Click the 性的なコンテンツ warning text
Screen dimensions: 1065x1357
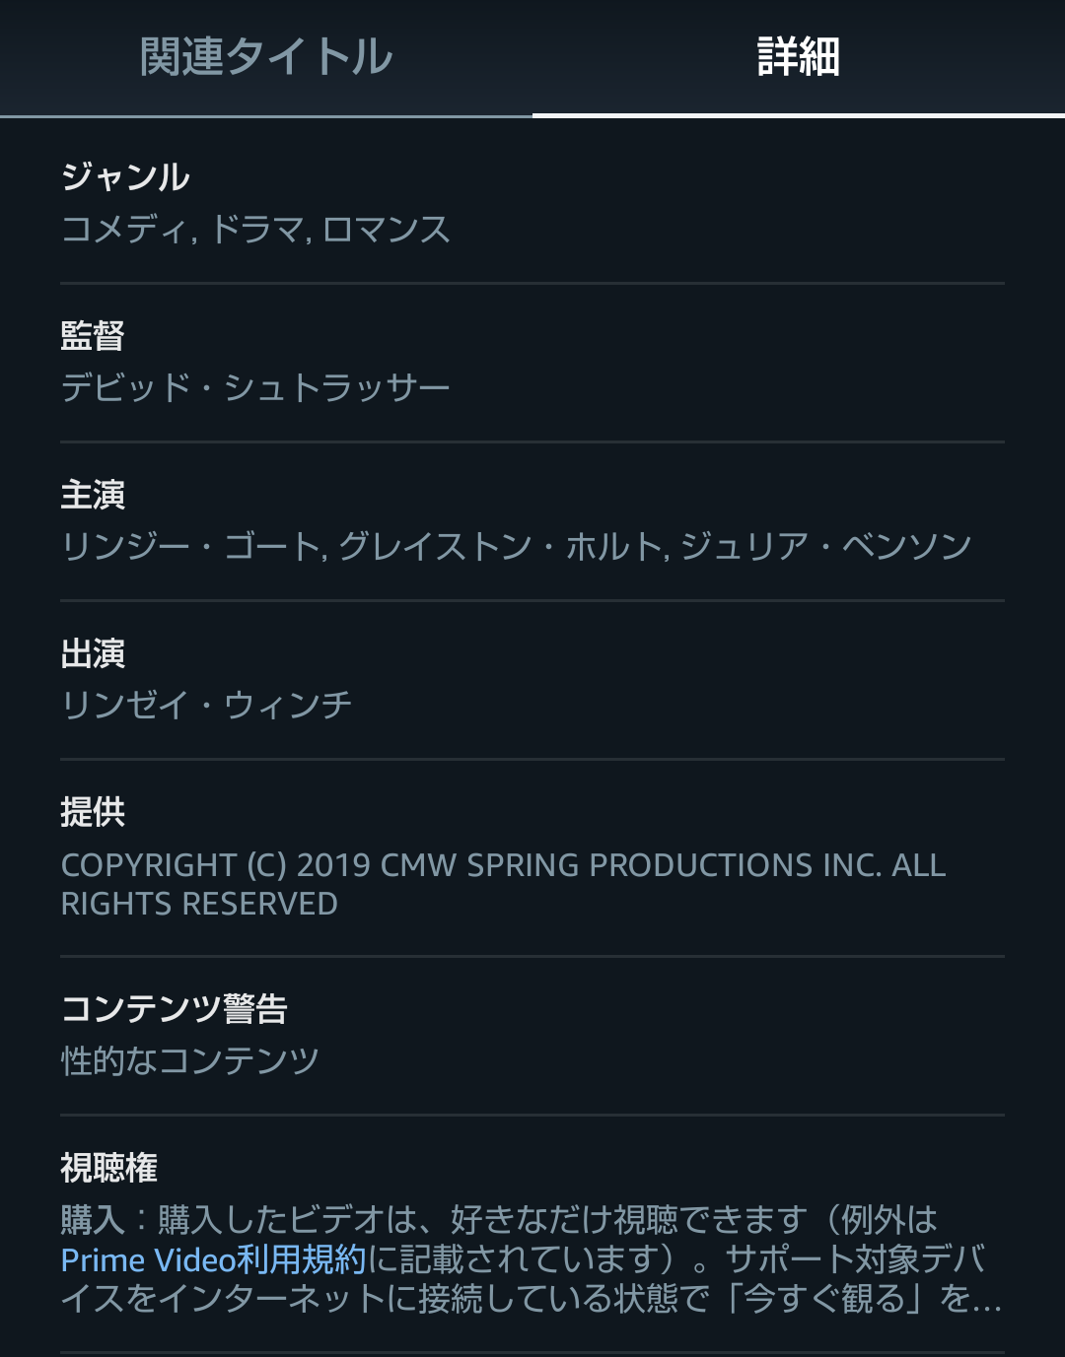[190, 1061]
